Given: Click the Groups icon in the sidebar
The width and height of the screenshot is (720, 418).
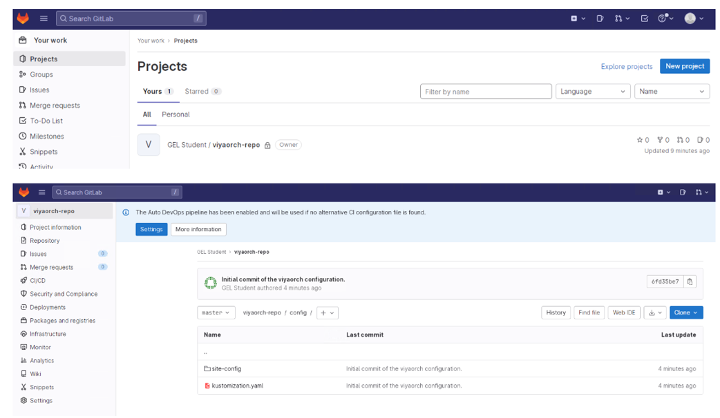Looking at the screenshot, I should click(x=23, y=74).
